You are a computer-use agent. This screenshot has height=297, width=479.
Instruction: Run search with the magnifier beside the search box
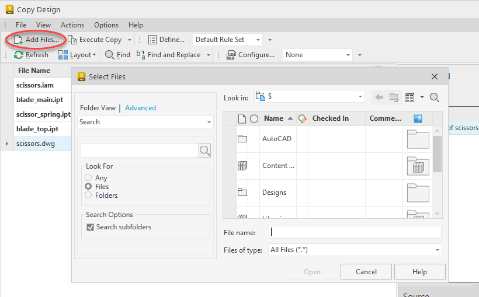point(204,151)
